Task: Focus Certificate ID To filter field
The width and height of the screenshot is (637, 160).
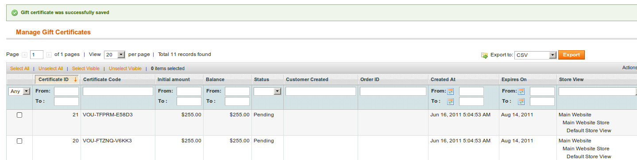Action: (66, 101)
